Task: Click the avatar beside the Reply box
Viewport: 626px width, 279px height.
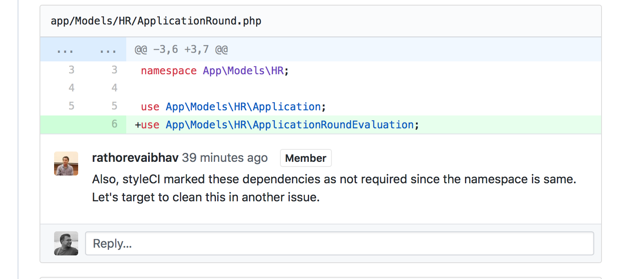Action: (x=66, y=243)
